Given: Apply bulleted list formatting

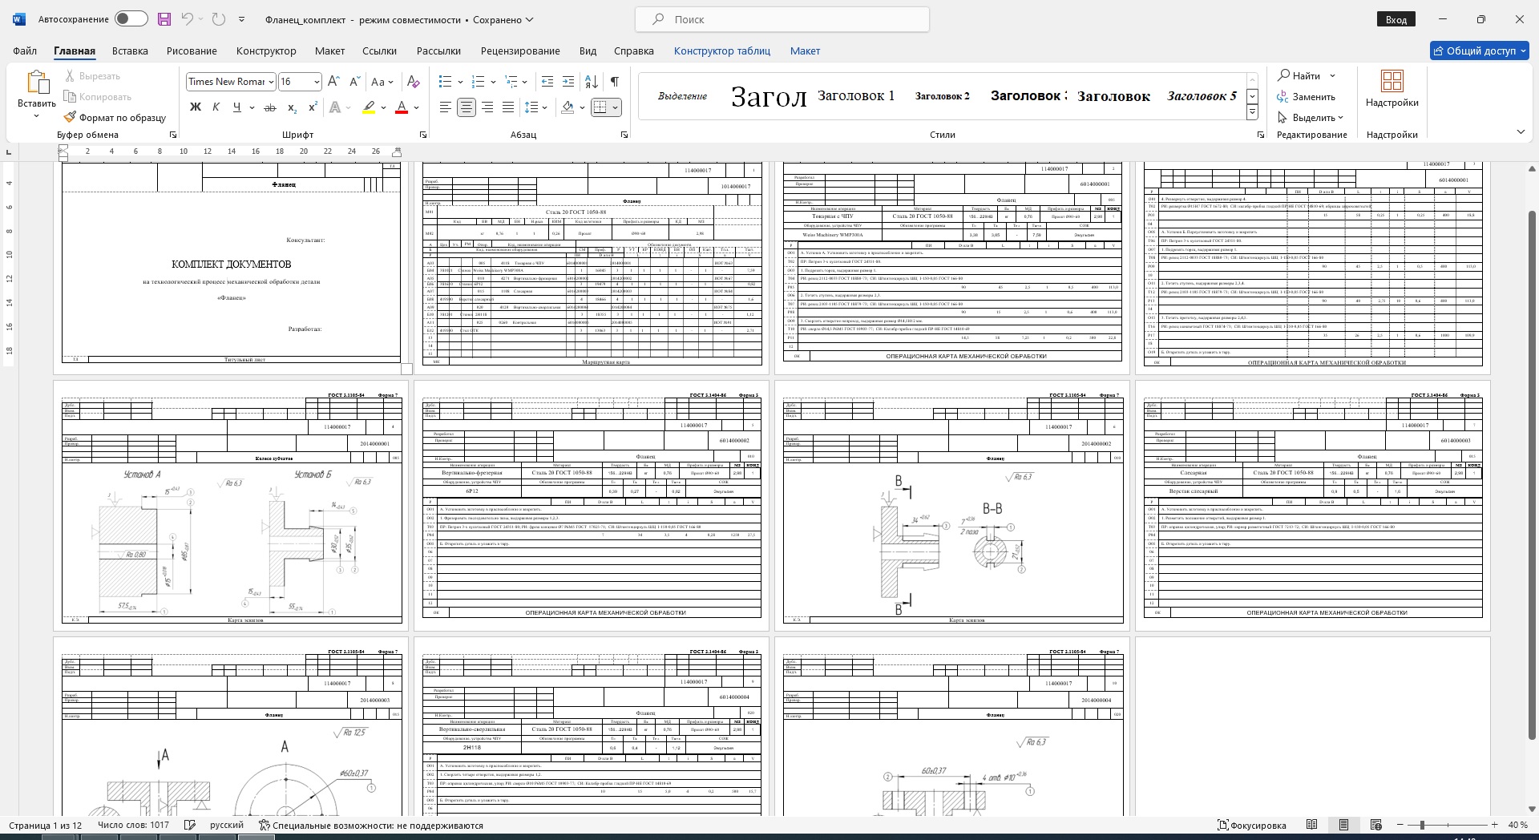Looking at the screenshot, I should [446, 82].
